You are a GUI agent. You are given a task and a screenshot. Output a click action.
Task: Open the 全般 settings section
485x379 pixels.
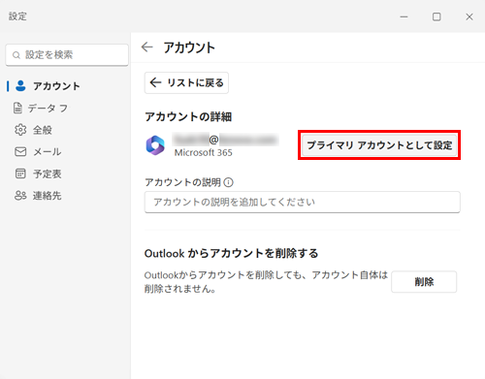tap(43, 130)
